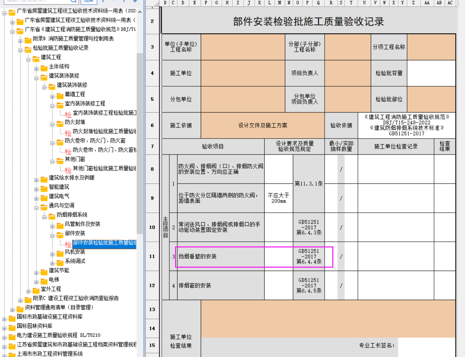The height and width of the screenshot is (357, 465).
Task: Click the red 检 icon beside 其他门窗检验批
Action: click(x=68, y=170)
